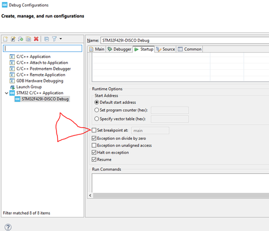Select C/C++ Remote Application item

[x=41, y=75]
